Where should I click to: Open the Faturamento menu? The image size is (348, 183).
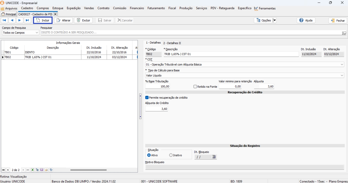coord(156,8)
